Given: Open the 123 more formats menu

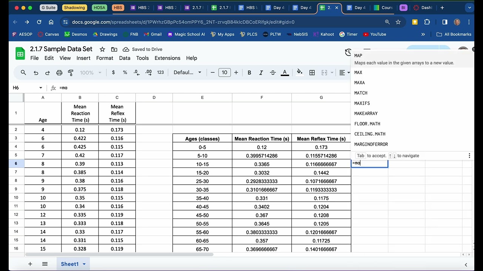Looking at the screenshot, I should coord(160,73).
